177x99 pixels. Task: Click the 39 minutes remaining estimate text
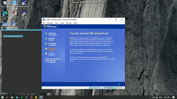[x=52, y=62]
